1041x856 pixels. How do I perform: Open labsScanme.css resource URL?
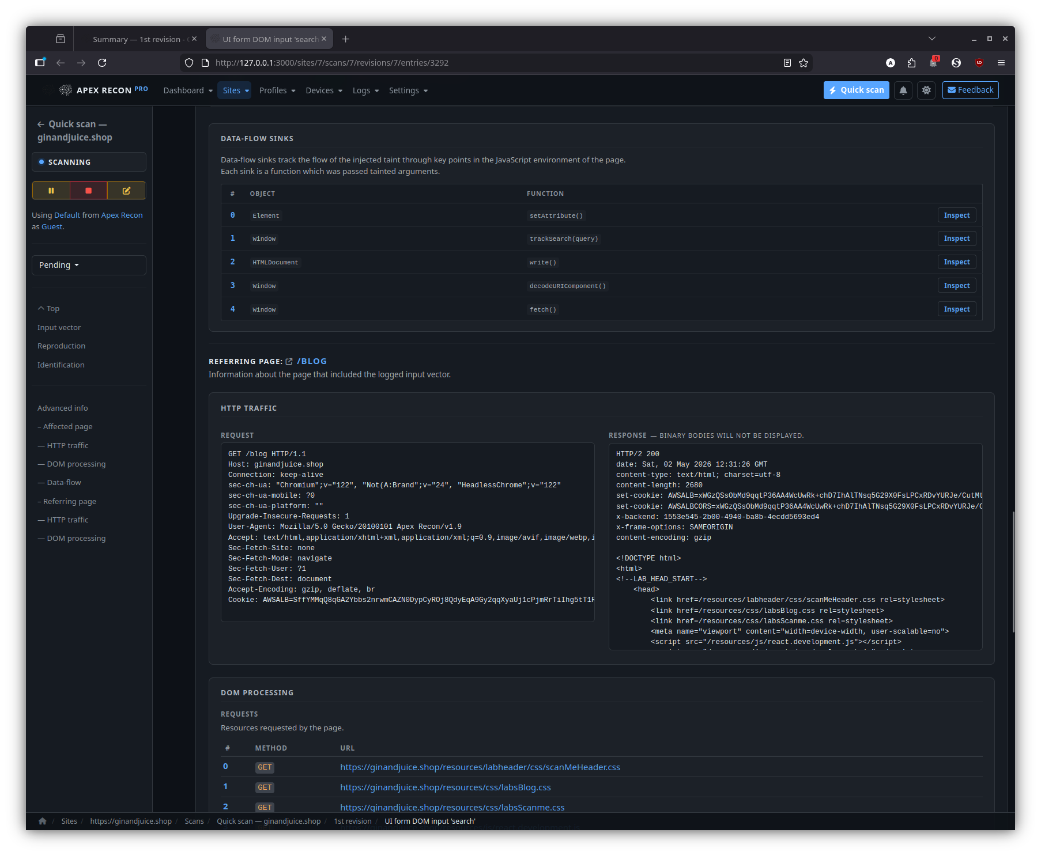tap(452, 808)
